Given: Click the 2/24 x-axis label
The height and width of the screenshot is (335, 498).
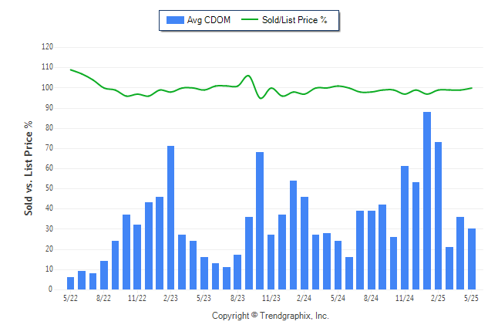Looking at the screenshot, I should [x=305, y=298].
